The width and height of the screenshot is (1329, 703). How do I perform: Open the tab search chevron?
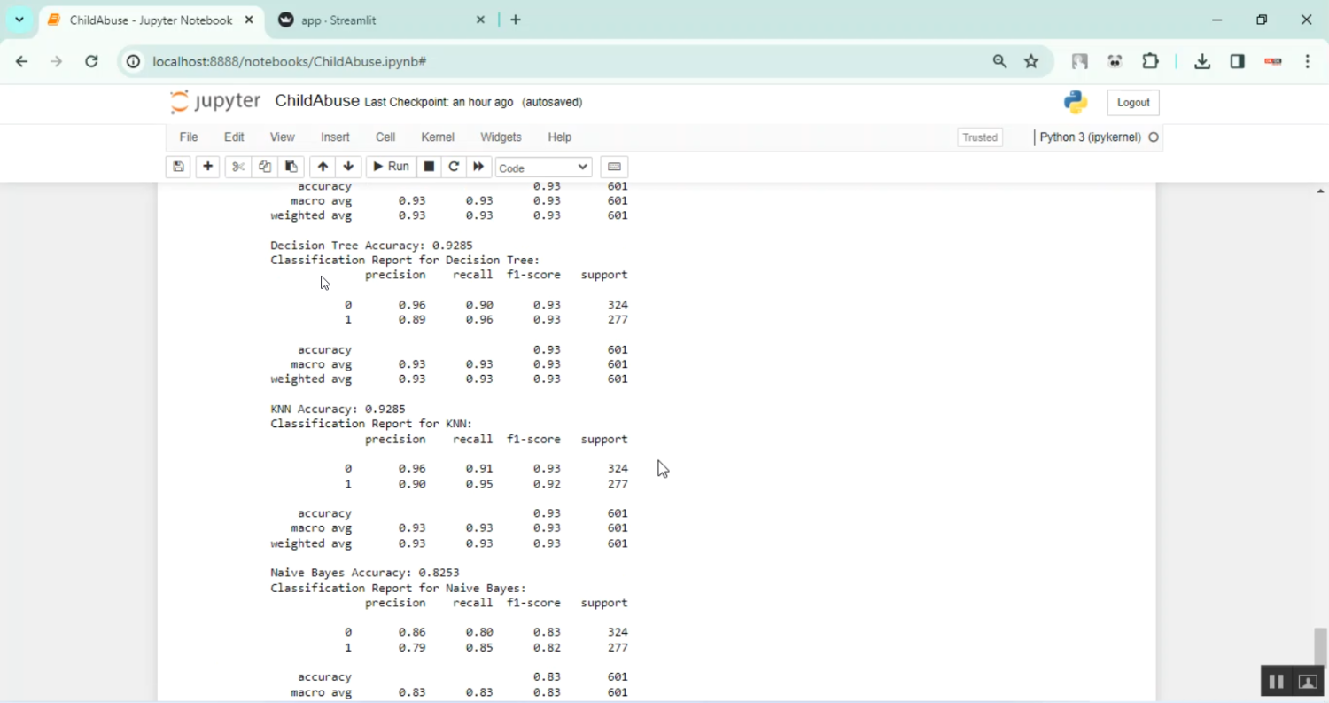19,19
